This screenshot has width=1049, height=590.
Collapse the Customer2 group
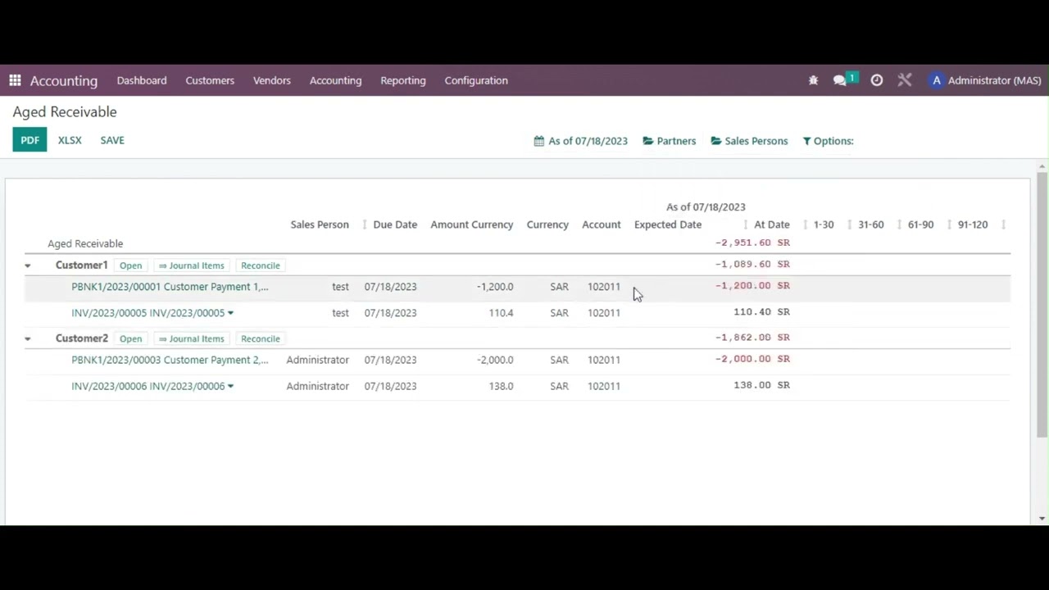(28, 338)
